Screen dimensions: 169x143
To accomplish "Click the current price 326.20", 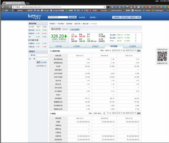I will [57, 36].
